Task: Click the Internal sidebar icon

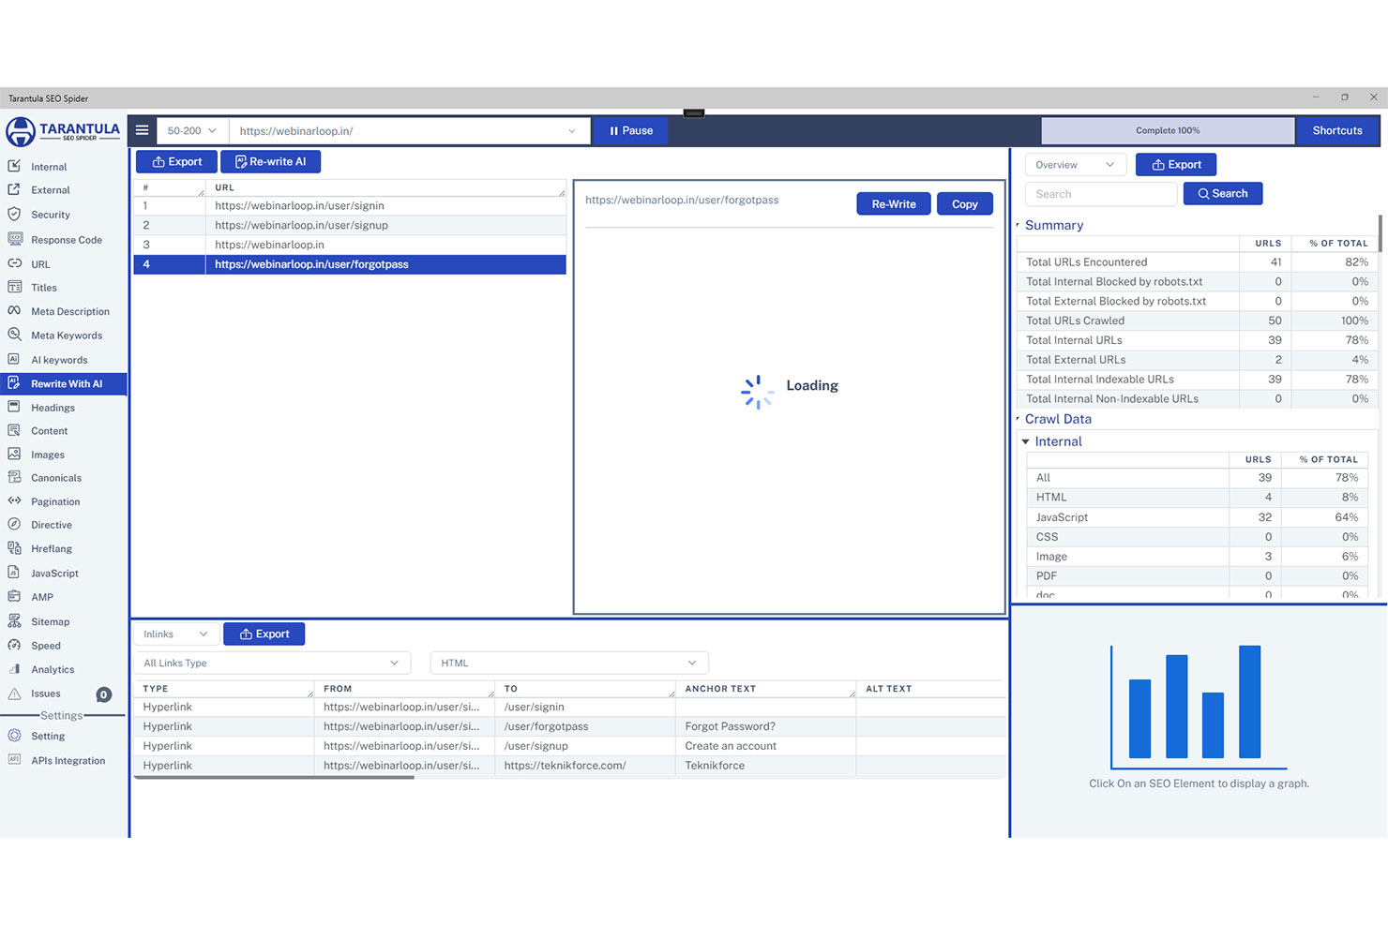Action: point(14,166)
